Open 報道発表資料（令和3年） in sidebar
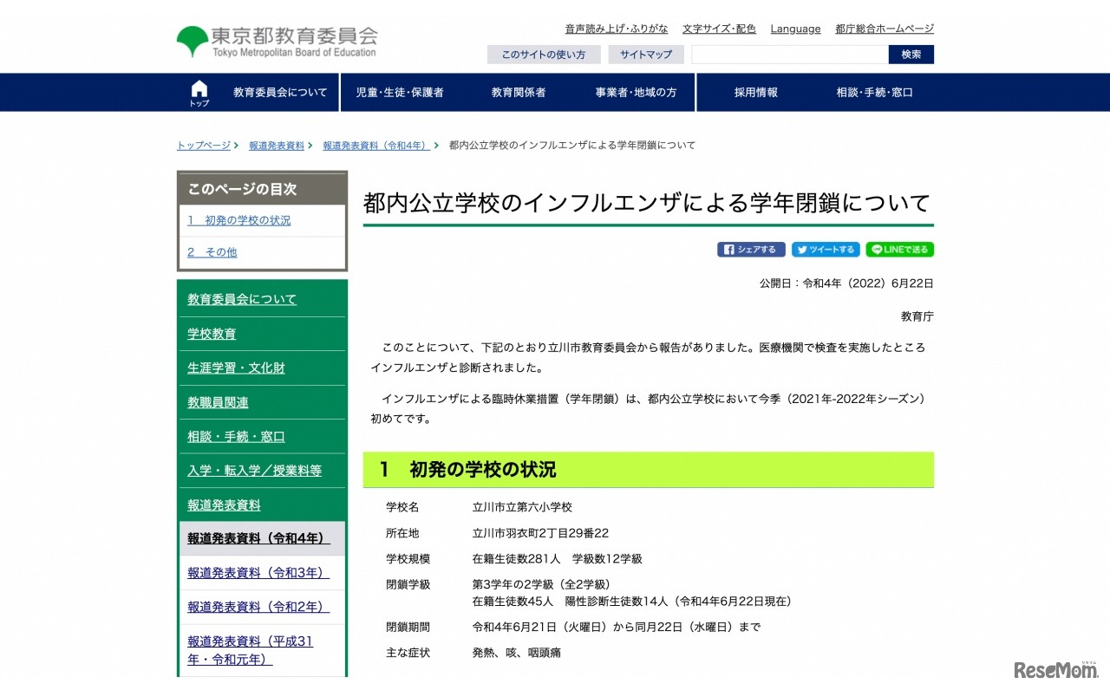 258,573
